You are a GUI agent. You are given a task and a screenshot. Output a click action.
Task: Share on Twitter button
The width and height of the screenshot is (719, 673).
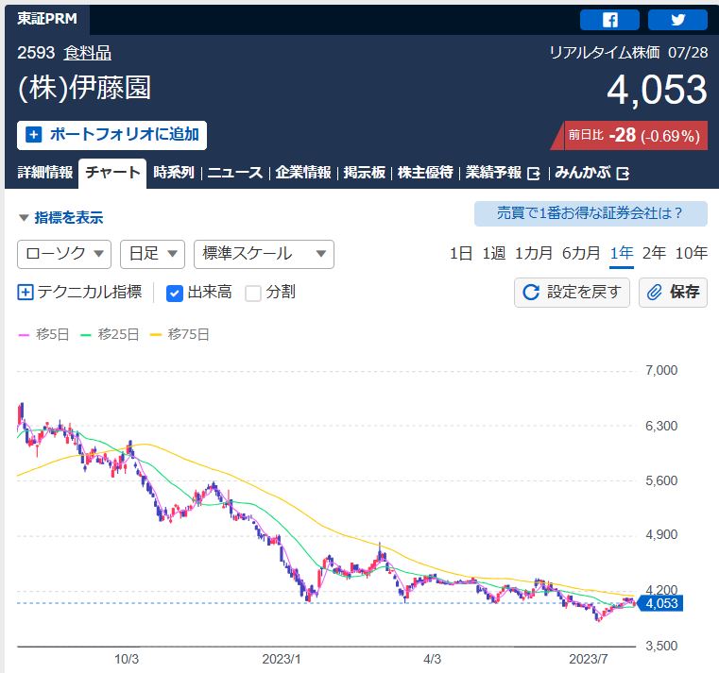(x=677, y=20)
